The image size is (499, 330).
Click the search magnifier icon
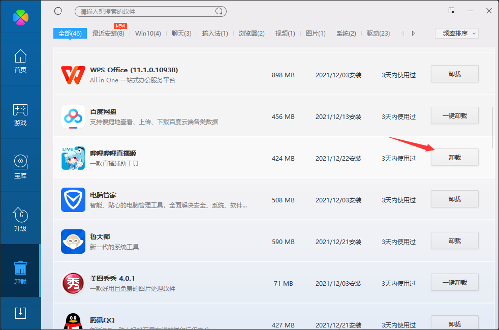click(219, 12)
